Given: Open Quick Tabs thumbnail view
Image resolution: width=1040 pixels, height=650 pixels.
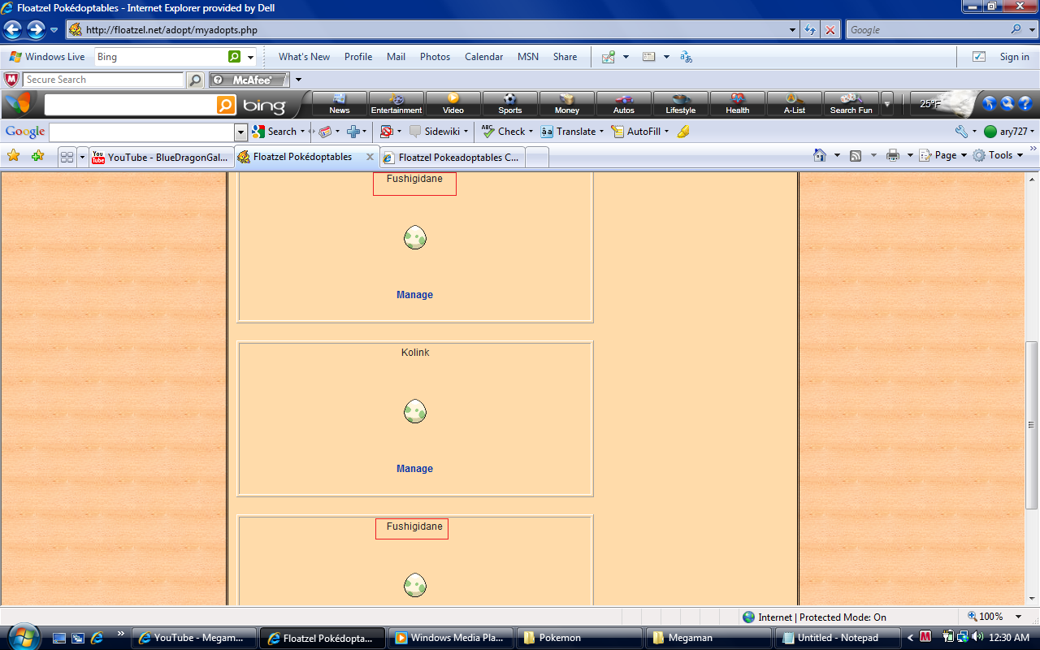Looking at the screenshot, I should (67, 157).
